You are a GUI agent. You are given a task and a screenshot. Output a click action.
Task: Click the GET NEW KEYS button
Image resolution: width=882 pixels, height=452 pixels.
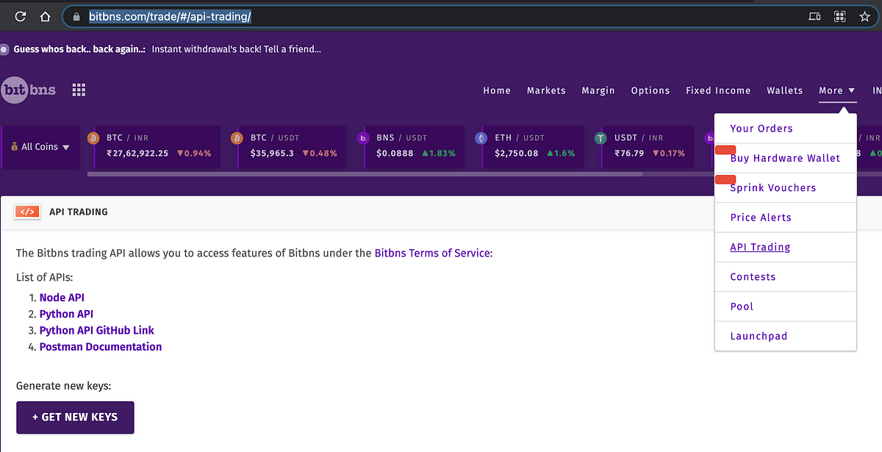click(75, 417)
